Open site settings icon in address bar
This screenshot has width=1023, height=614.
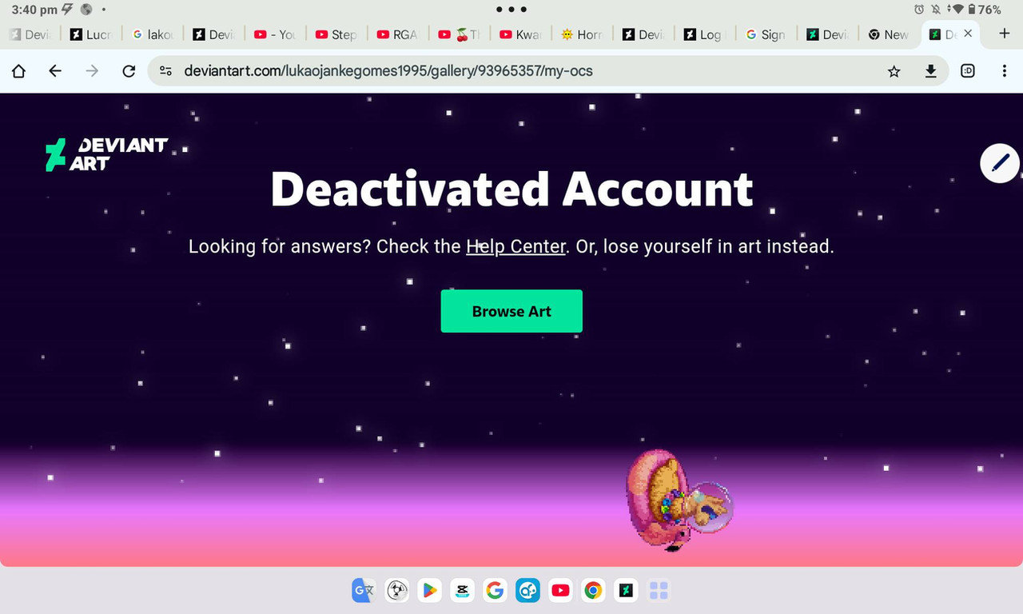[165, 71]
